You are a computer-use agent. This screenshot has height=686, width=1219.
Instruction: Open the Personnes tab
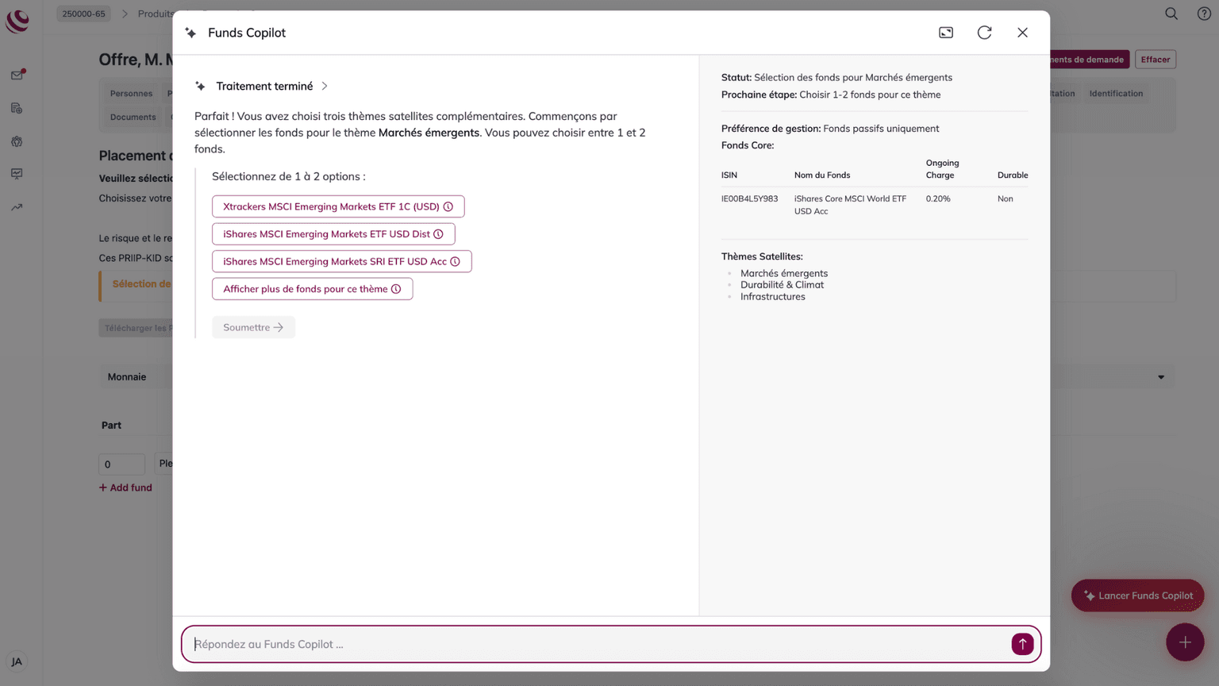coord(131,94)
